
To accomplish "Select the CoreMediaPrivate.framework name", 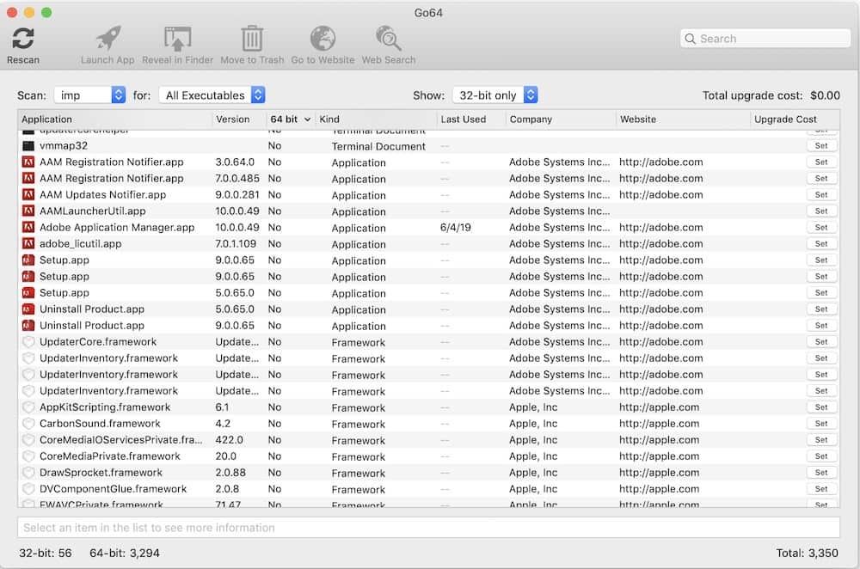I will (x=110, y=456).
